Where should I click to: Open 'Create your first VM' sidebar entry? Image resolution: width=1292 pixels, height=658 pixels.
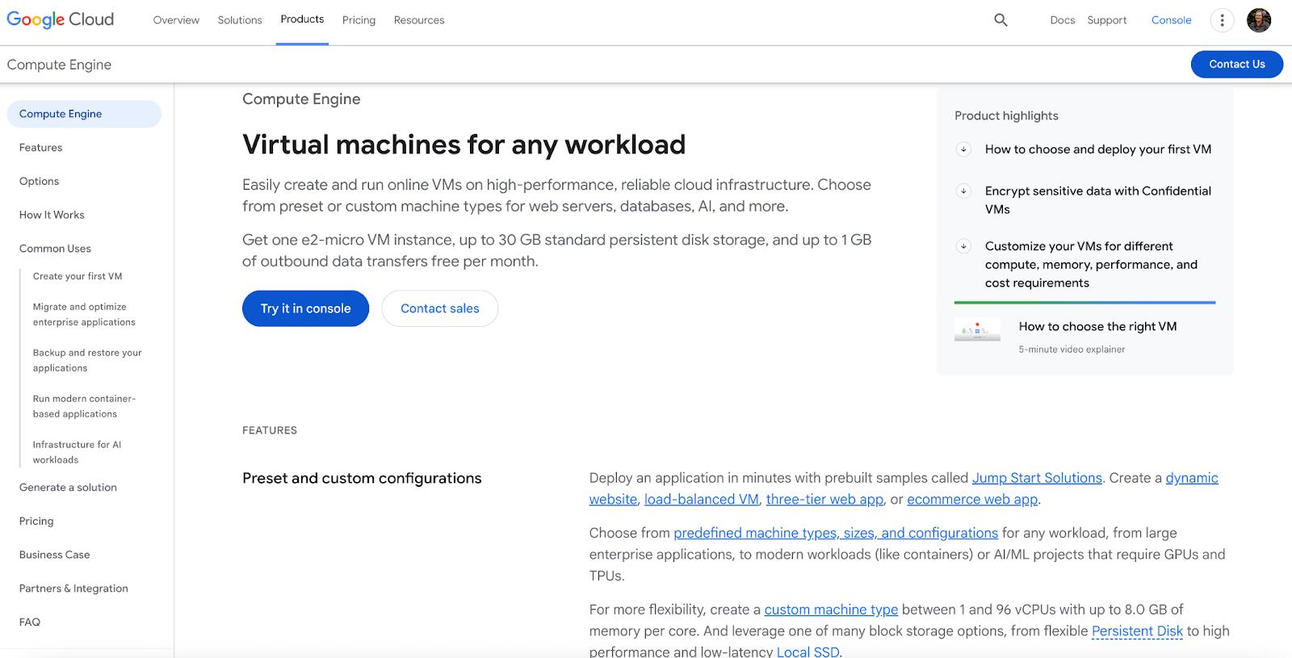(x=78, y=276)
